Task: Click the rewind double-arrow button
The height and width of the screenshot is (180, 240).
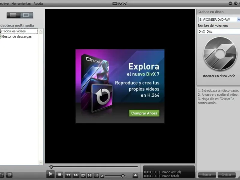Action: [x=68, y=175]
